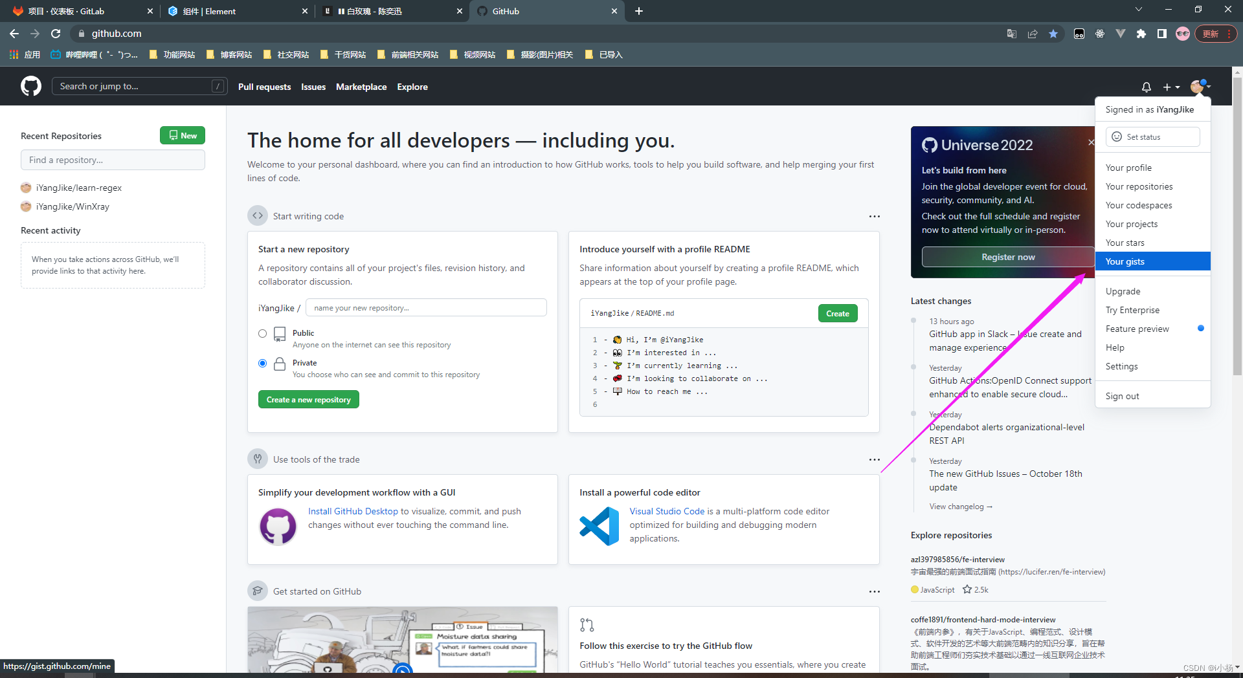Open the notifications bell

point(1146,87)
